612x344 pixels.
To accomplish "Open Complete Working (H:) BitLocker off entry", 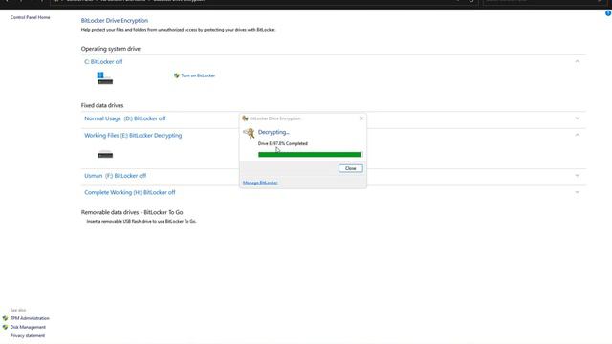I will click(130, 192).
